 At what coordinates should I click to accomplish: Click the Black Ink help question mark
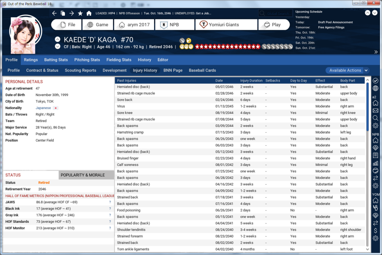[110, 209]
